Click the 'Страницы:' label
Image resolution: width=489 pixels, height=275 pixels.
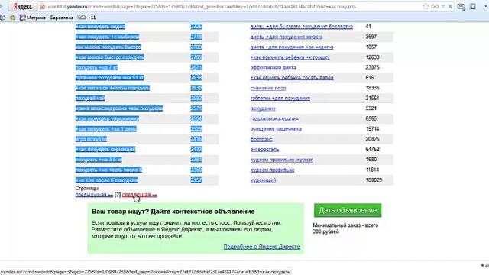pos(87,189)
